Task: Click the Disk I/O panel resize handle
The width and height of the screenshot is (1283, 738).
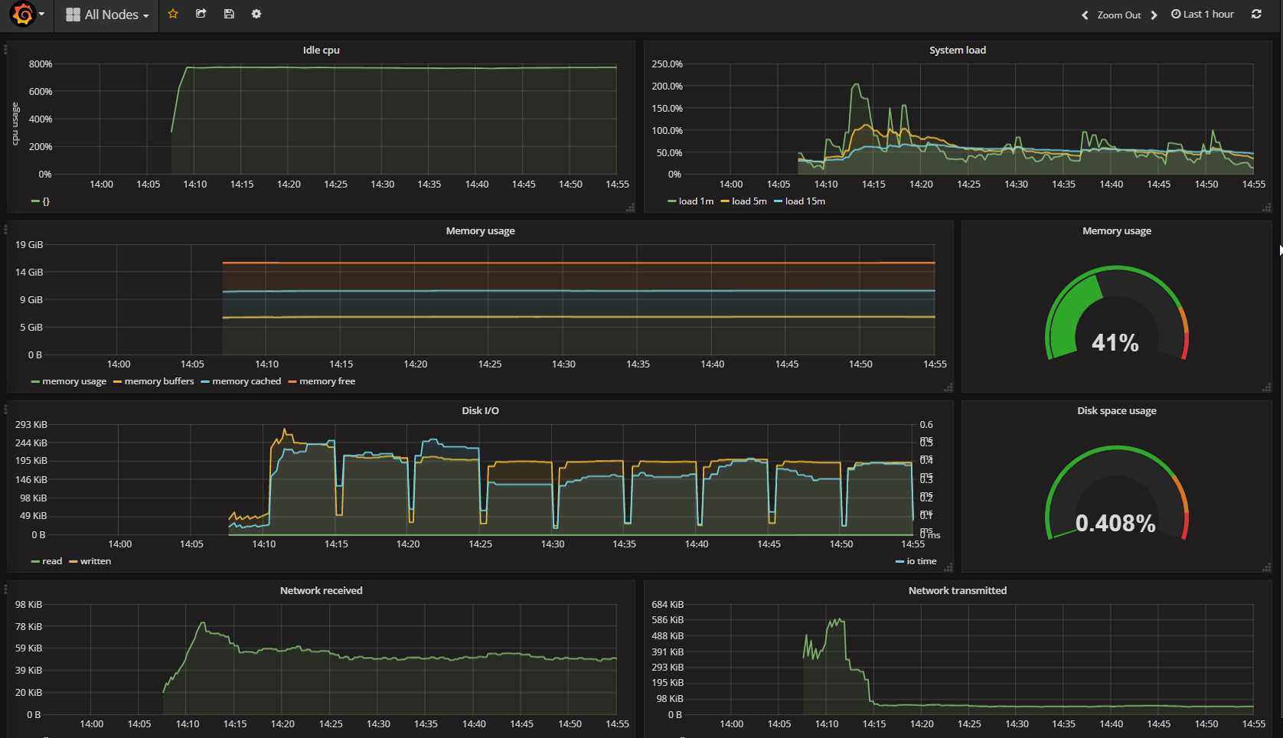Action: [948, 567]
